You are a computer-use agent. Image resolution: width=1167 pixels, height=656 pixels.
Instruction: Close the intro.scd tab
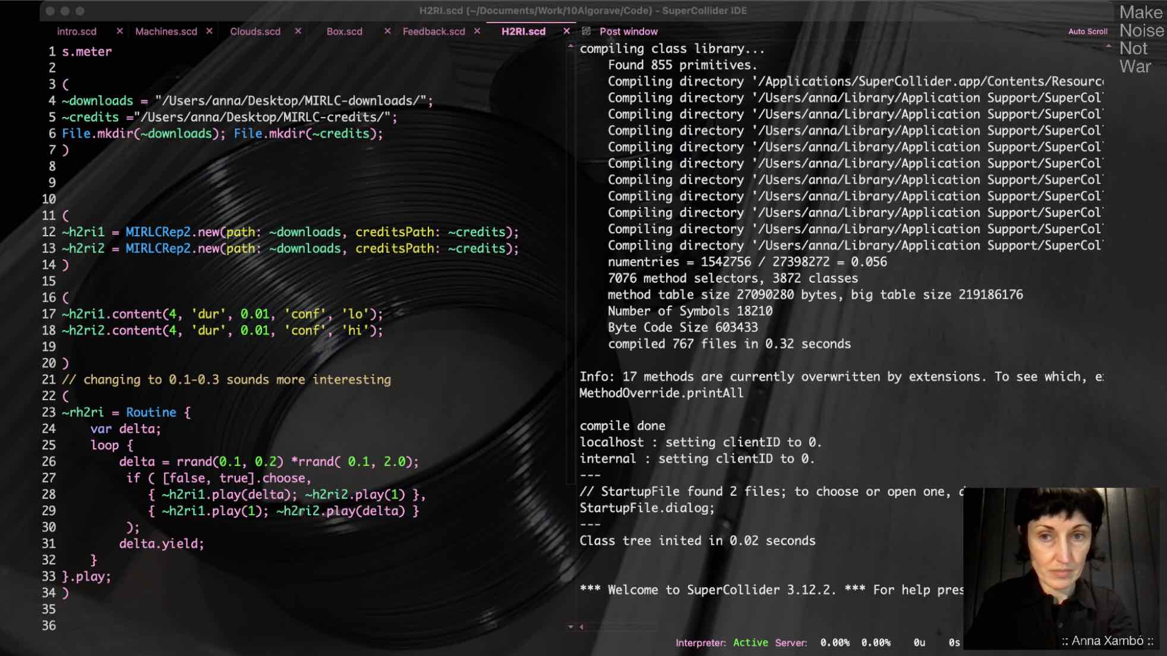tap(119, 31)
